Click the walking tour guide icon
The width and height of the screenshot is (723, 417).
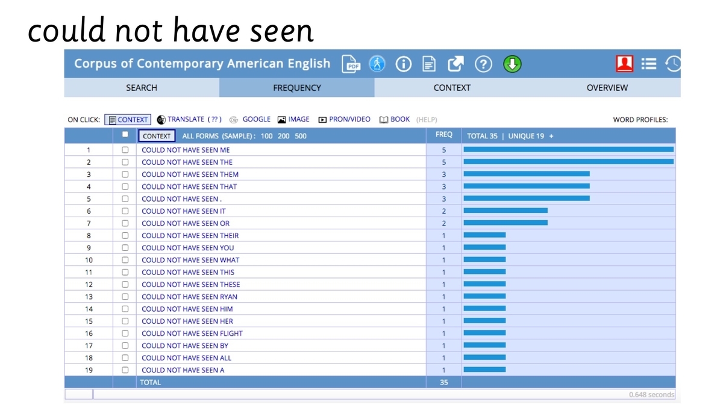[x=377, y=64]
